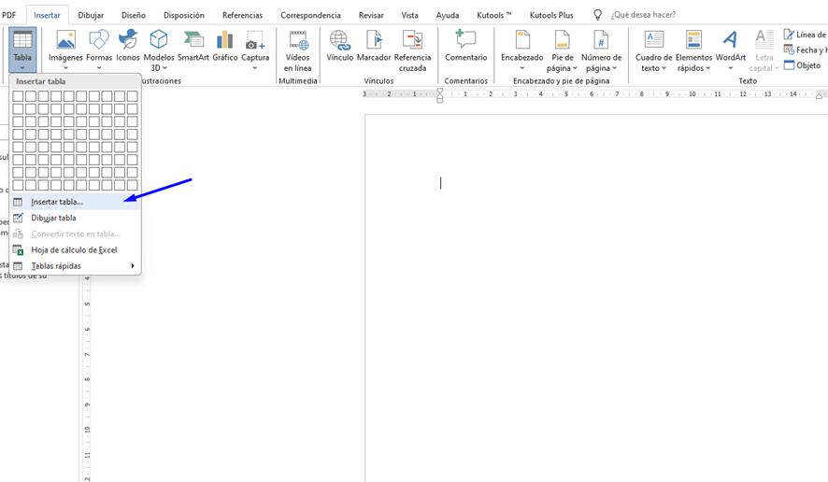Choose Dibujar tabla menu entry

(x=75, y=218)
